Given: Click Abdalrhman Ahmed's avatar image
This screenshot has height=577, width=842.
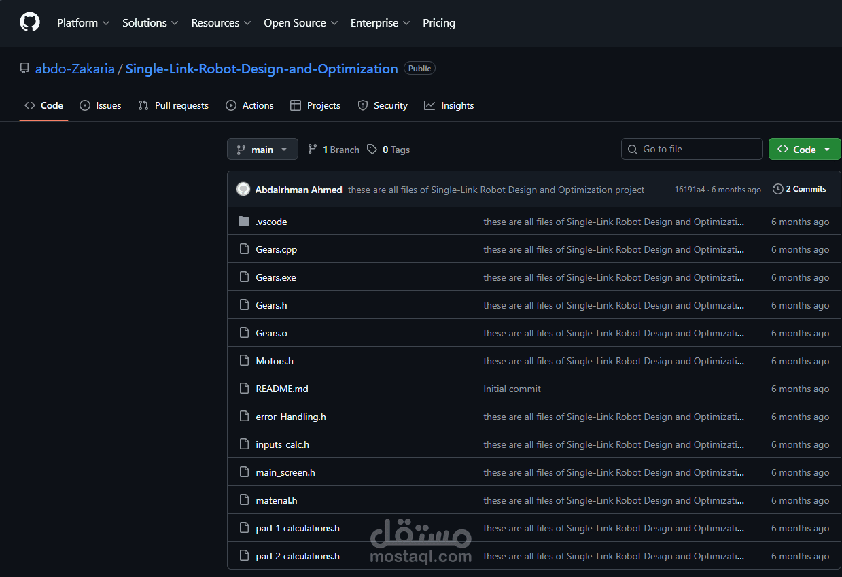Looking at the screenshot, I should click(x=243, y=189).
